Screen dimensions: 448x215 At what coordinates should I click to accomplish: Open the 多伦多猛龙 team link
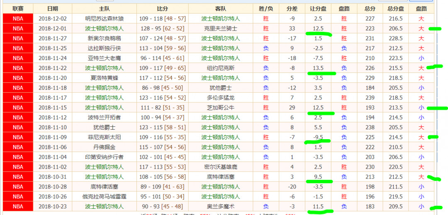point(221,98)
